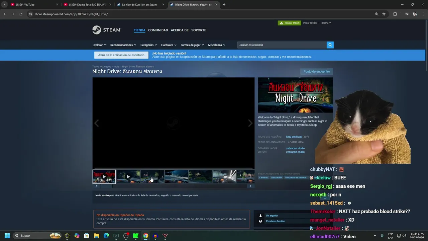428x241 pixels.
Task: Open the tab search dropdown arrow
Action: 4,5
